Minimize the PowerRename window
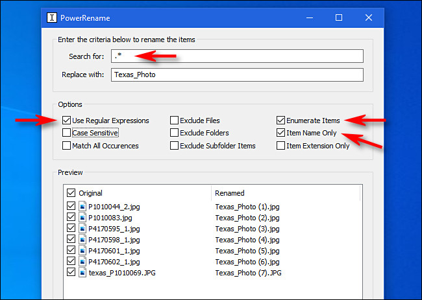The height and width of the screenshot is (300, 422). pyautogui.click(x=310, y=17)
